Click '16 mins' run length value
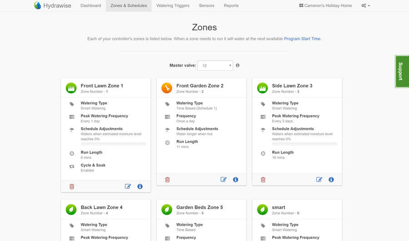Screen dimensions: 409x241 pos(278,157)
